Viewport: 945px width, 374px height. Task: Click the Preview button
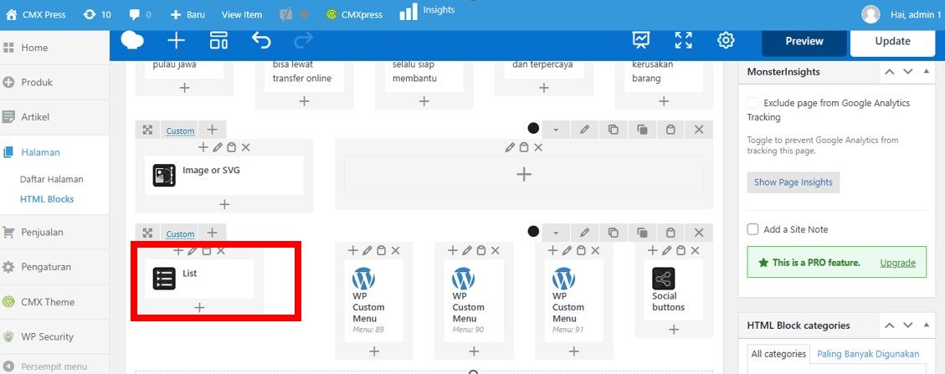pyautogui.click(x=804, y=41)
